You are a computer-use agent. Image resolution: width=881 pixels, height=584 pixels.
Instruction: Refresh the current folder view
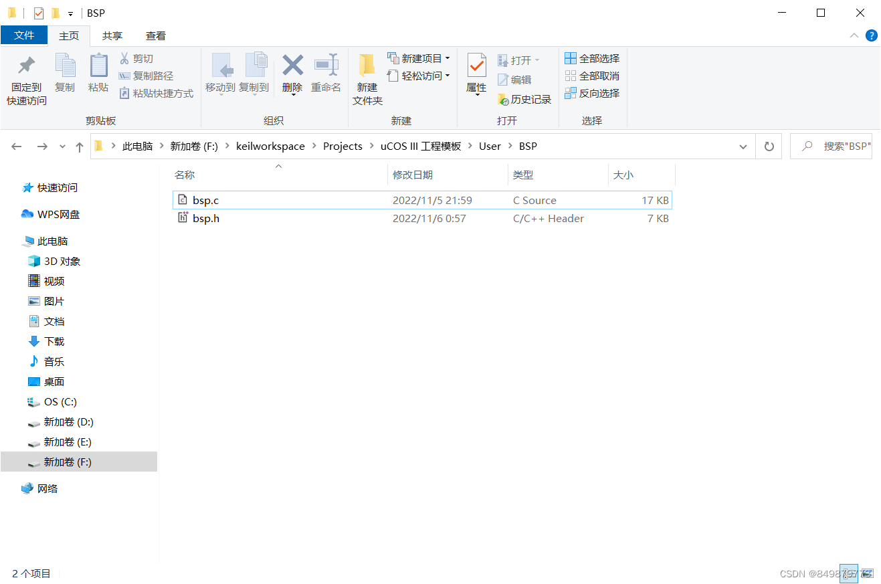click(x=769, y=147)
